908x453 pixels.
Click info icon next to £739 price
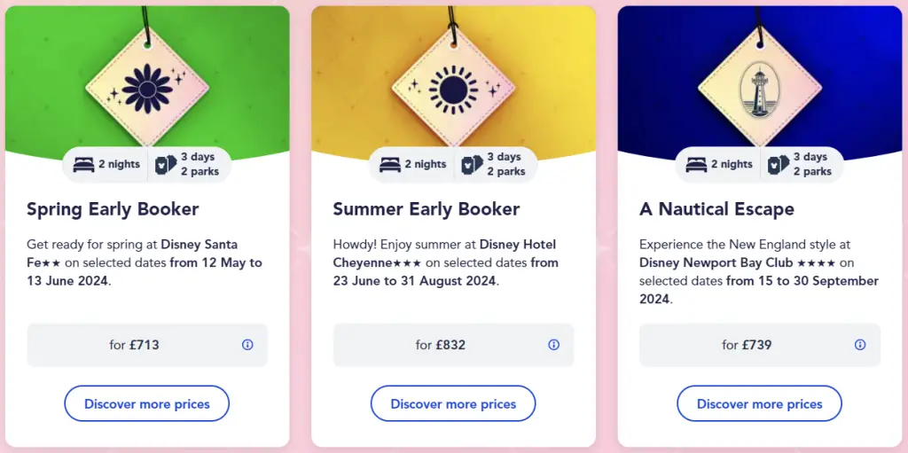pos(860,345)
